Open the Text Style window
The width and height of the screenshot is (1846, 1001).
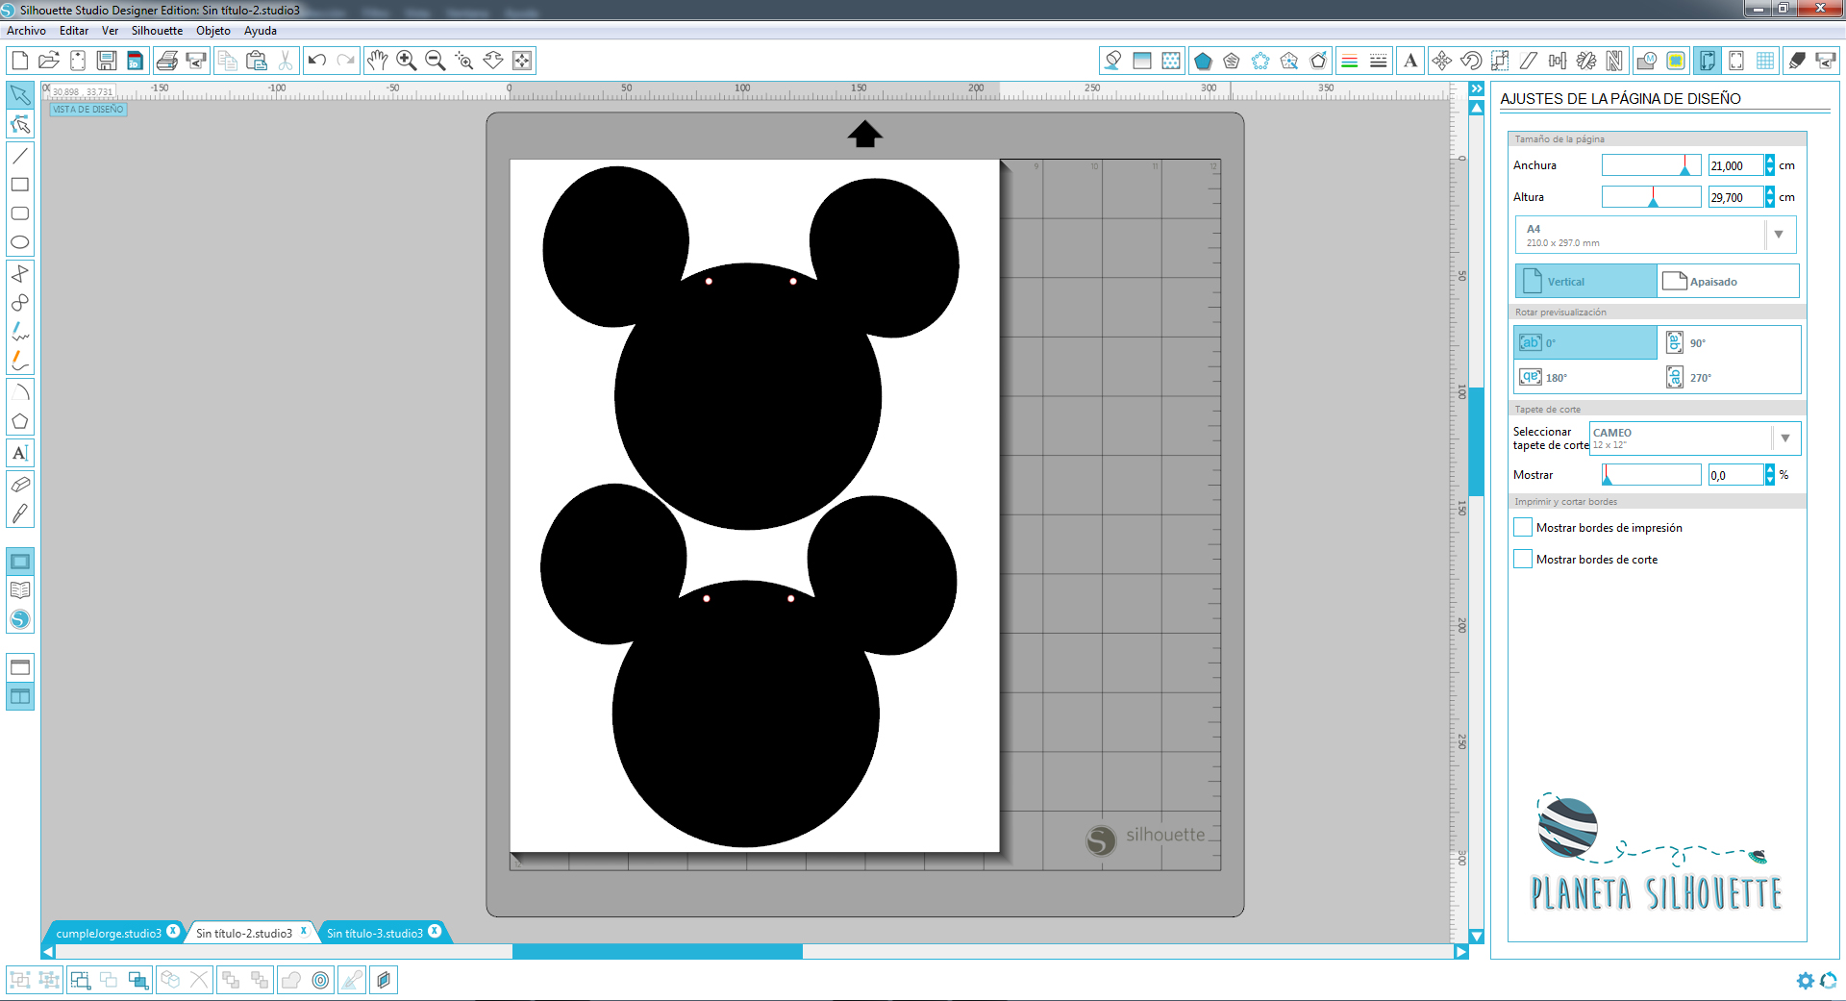click(x=1410, y=61)
